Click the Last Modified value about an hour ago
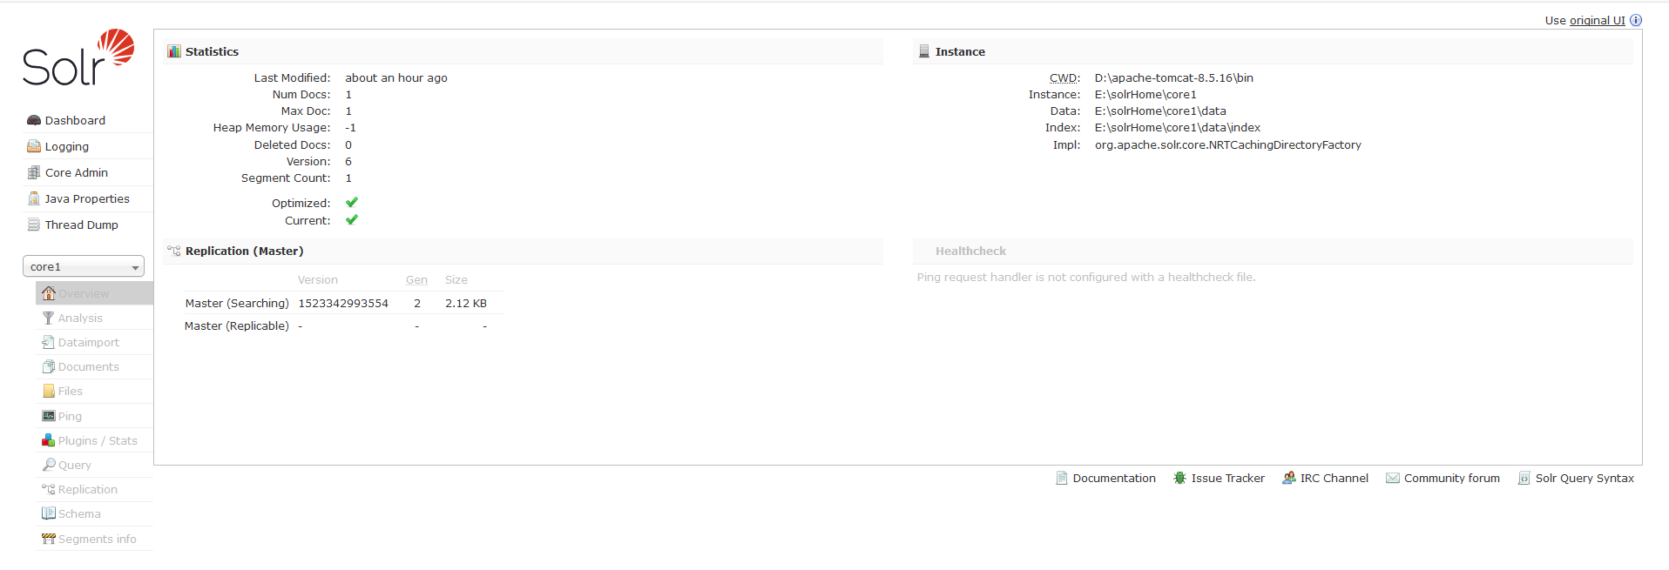 (396, 77)
